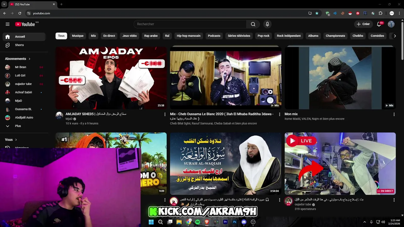Open the notifications bell
The image size is (404, 227).
[x=379, y=24]
